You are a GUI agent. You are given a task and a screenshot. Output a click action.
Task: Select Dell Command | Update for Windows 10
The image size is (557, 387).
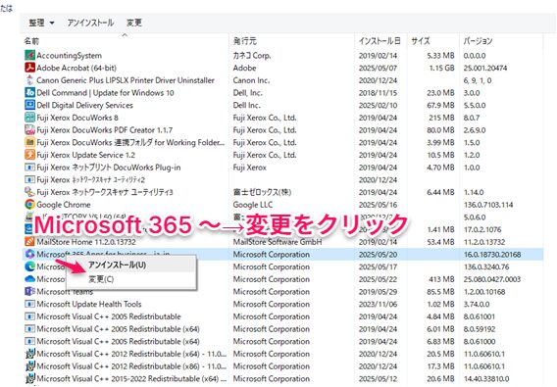(105, 93)
